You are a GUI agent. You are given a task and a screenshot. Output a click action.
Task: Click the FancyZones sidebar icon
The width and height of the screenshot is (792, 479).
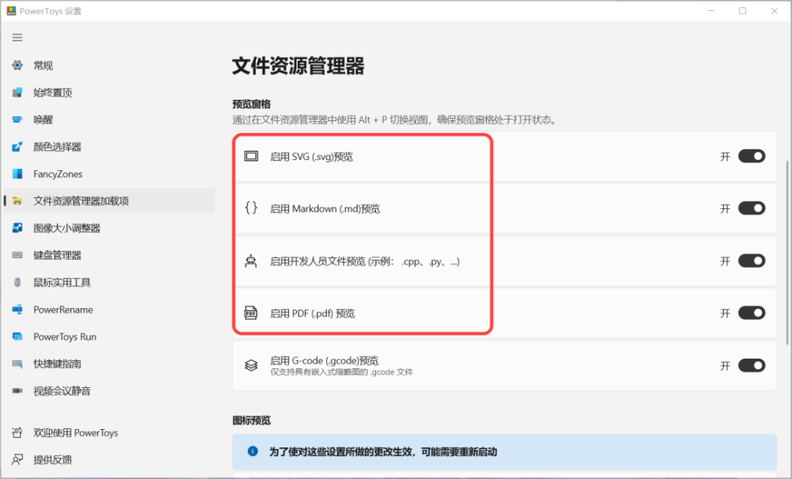point(17,173)
